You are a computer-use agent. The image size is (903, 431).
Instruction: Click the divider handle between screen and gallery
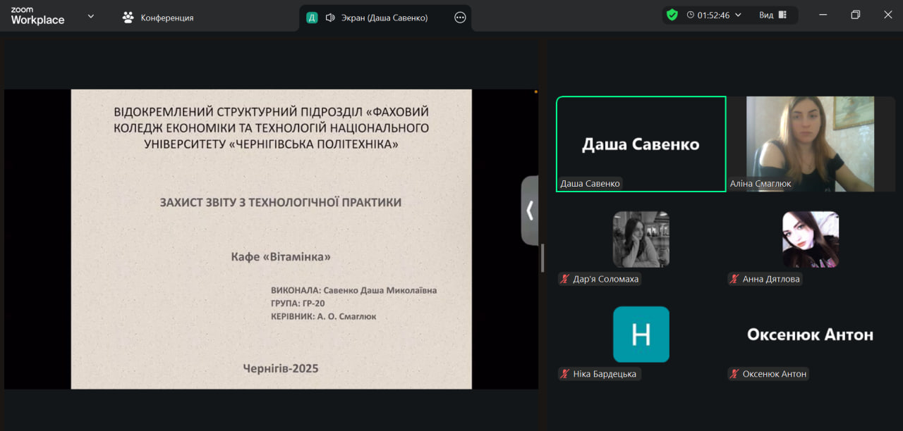coord(542,258)
